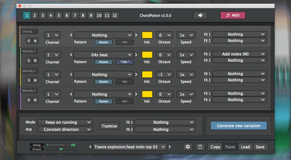Expand the Melody 2 Octave dropdown
The image size is (291, 160).
click(x=164, y=75)
